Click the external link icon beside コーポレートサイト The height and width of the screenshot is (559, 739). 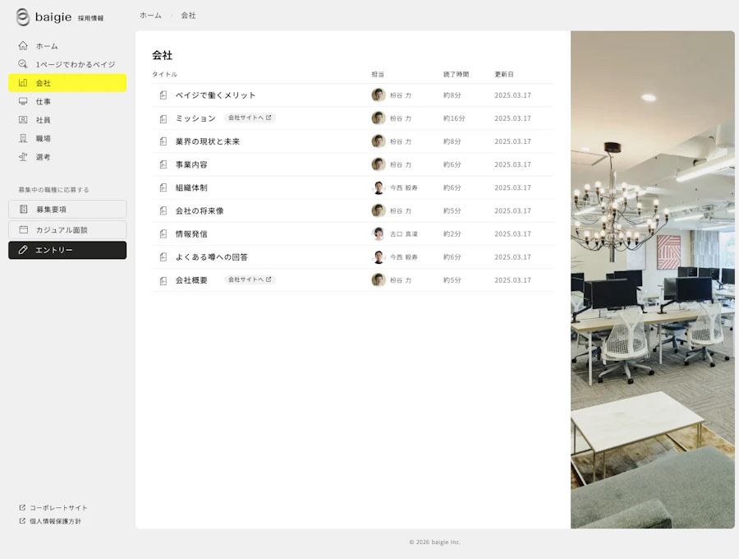tap(22, 507)
